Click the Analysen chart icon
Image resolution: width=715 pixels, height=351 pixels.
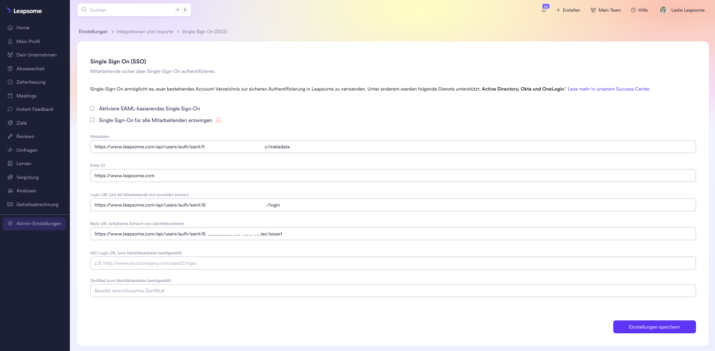pos(10,191)
